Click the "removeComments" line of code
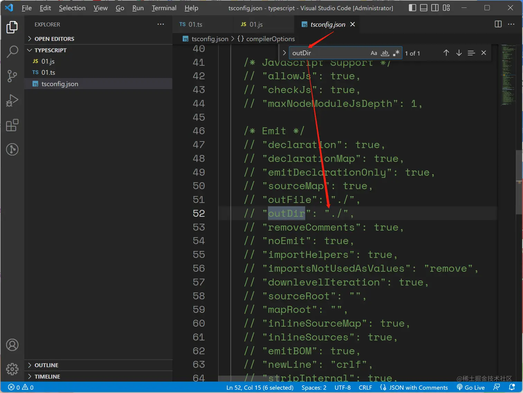Viewport: 523px width, 393px height. [324, 227]
